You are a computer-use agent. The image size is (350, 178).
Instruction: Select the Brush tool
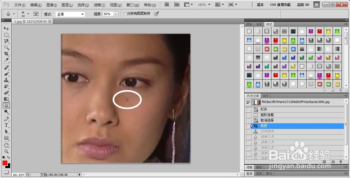pyautogui.click(x=6, y=74)
